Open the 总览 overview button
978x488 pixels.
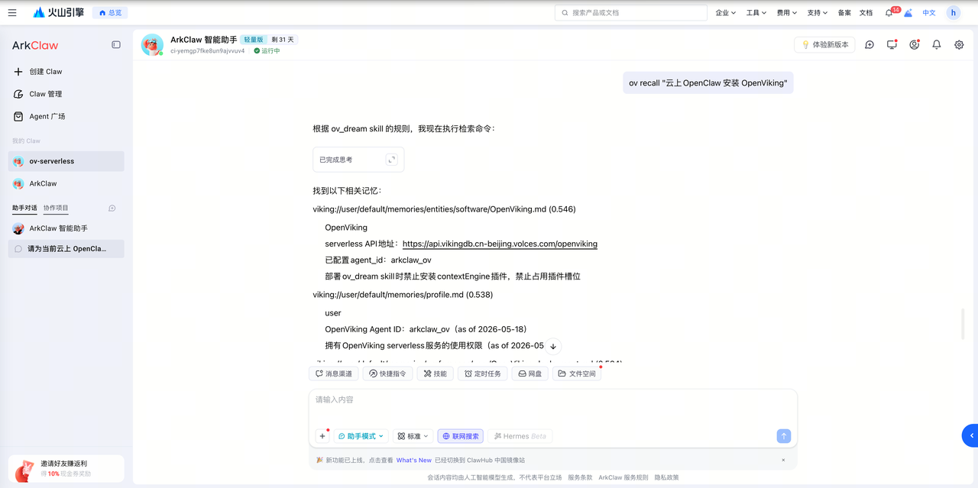click(x=110, y=13)
